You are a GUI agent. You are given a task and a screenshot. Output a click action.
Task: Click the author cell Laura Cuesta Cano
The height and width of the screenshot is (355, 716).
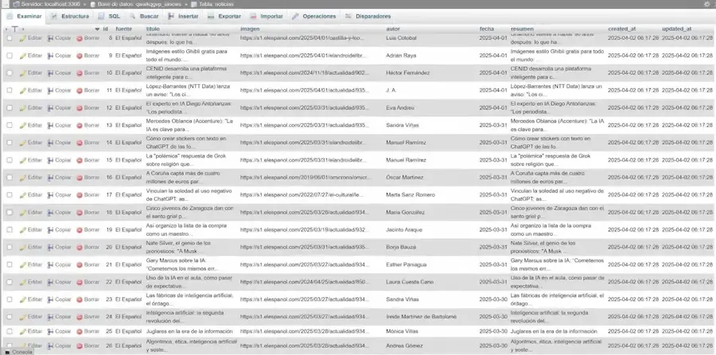[410, 282]
